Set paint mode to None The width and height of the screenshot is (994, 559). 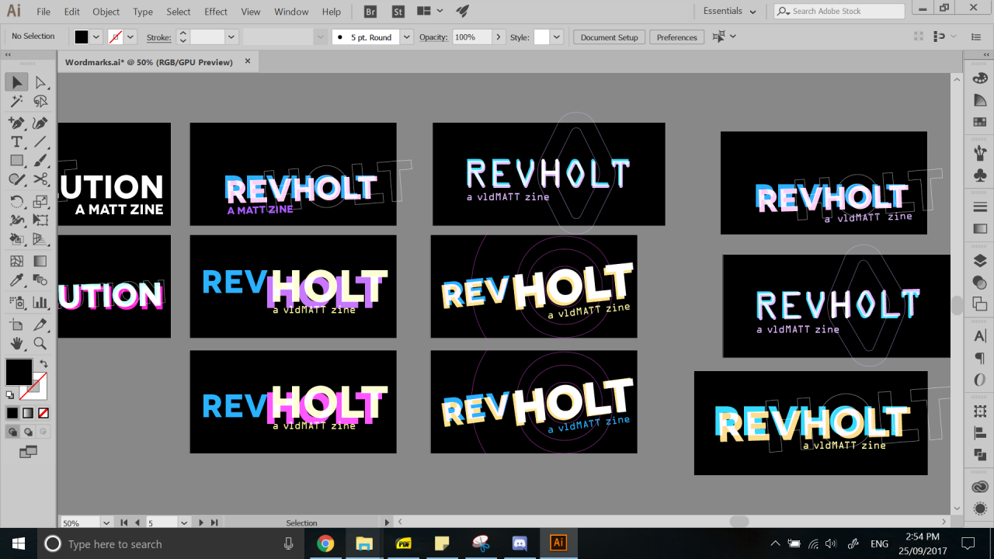point(43,413)
